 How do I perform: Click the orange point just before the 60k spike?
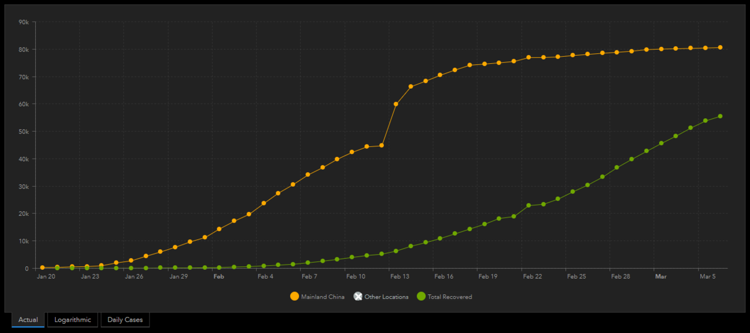(x=381, y=145)
